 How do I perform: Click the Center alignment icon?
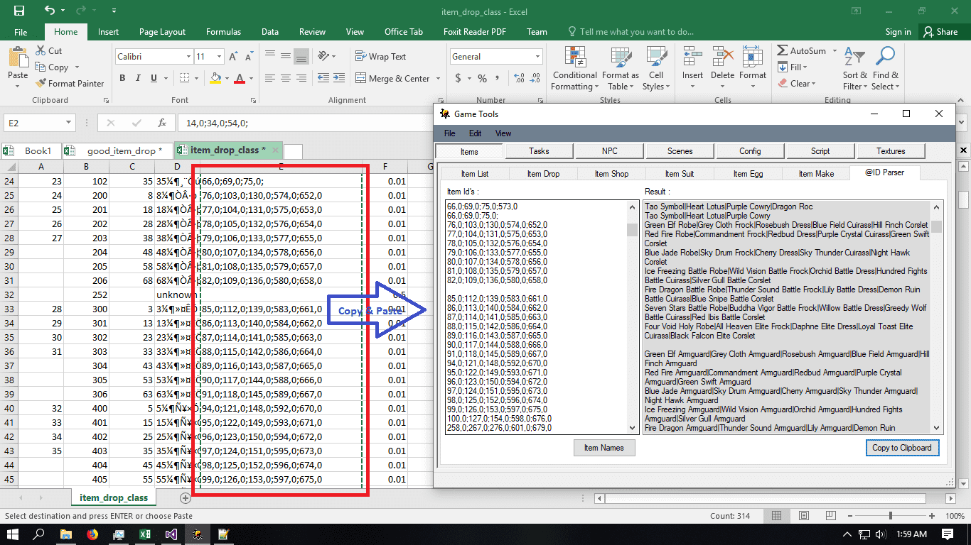click(x=285, y=79)
